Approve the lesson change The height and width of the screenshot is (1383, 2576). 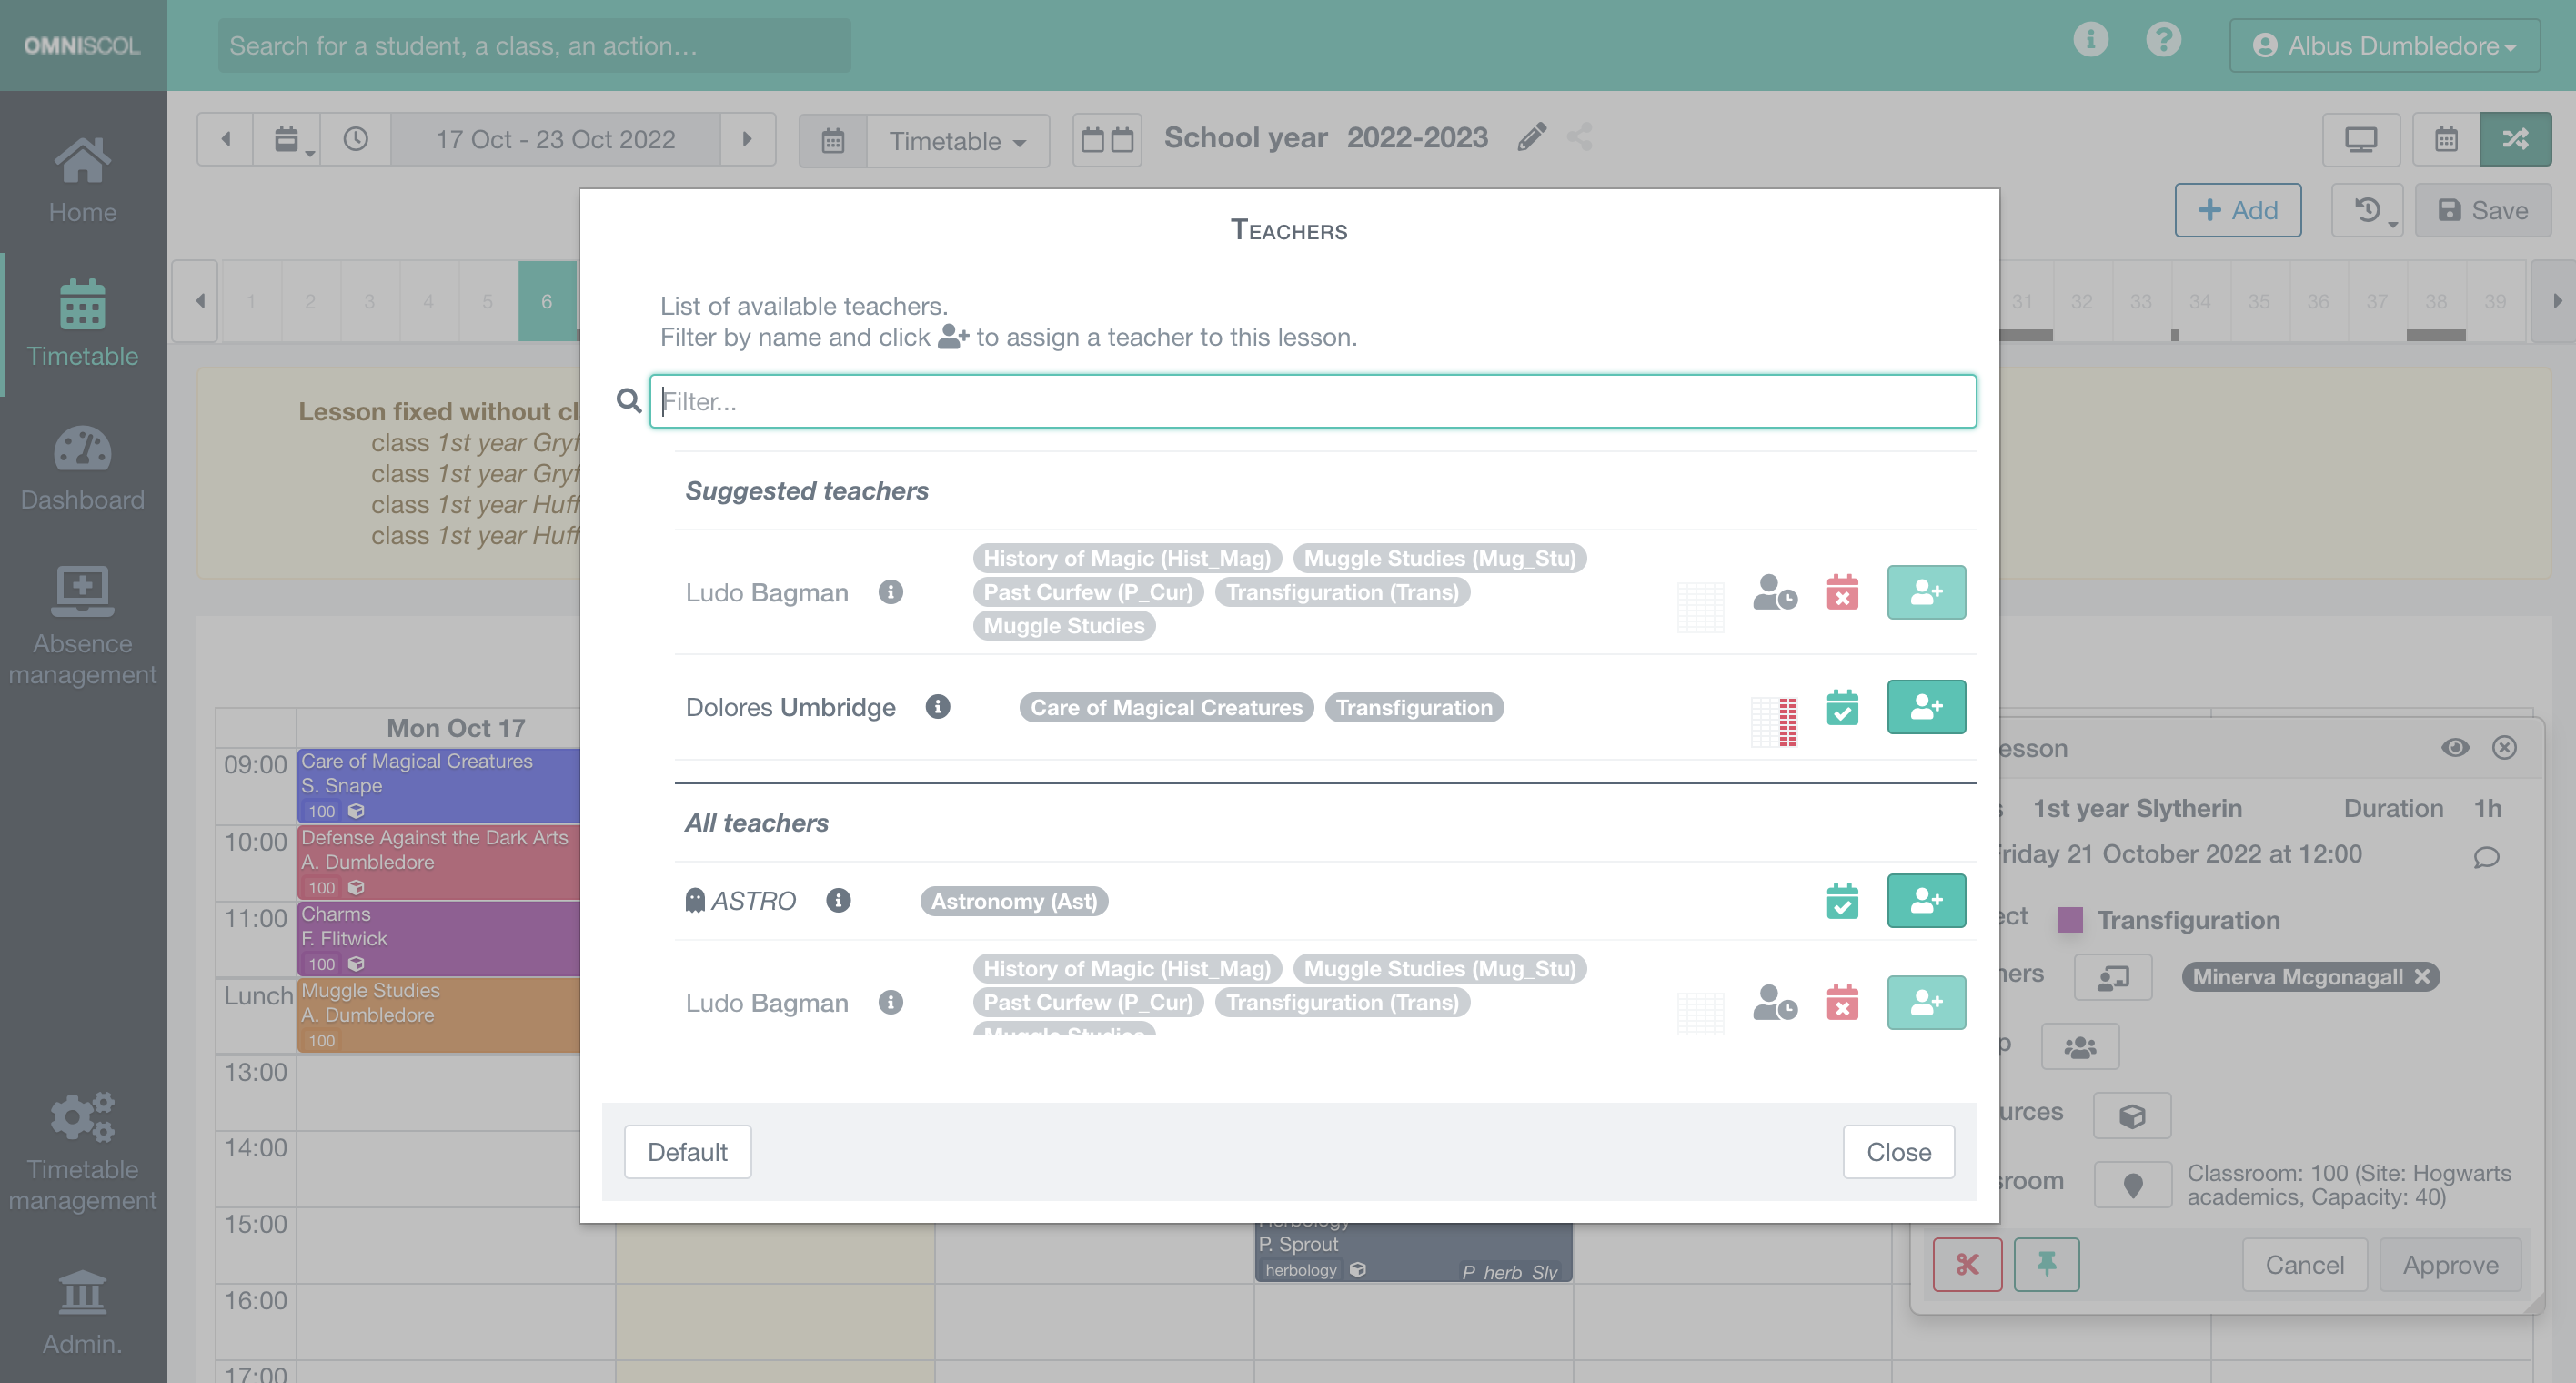click(2450, 1264)
